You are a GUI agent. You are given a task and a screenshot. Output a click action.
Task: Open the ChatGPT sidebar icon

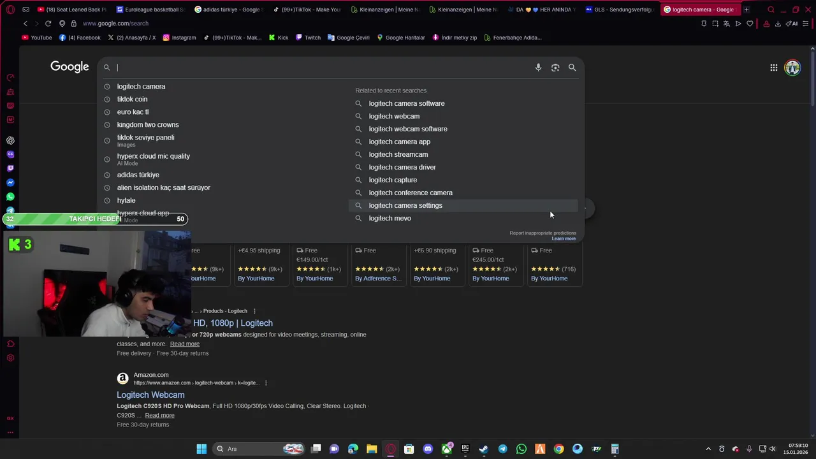coord(10,140)
